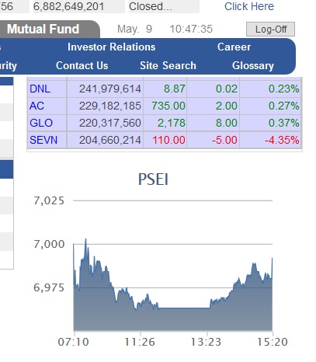Click the 07:10 start label of the chart

(74, 342)
